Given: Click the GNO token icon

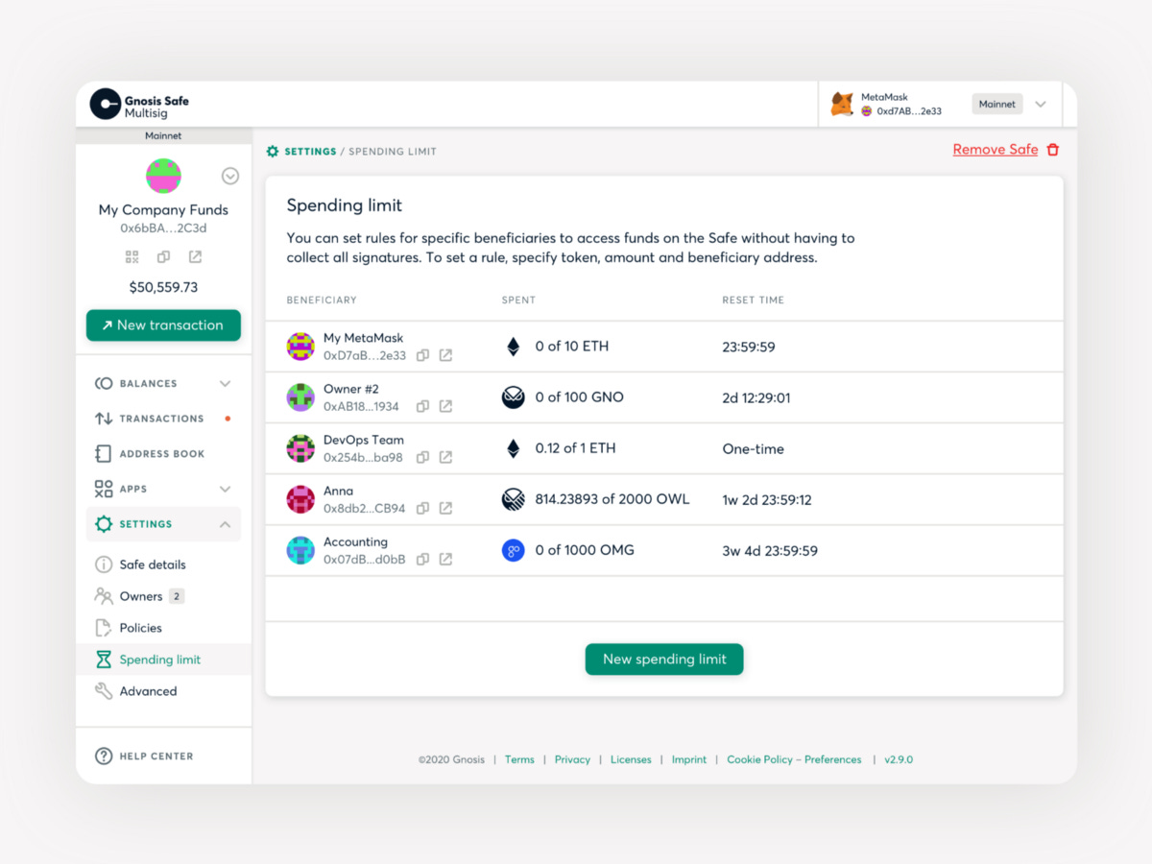Looking at the screenshot, I should tap(514, 397).
